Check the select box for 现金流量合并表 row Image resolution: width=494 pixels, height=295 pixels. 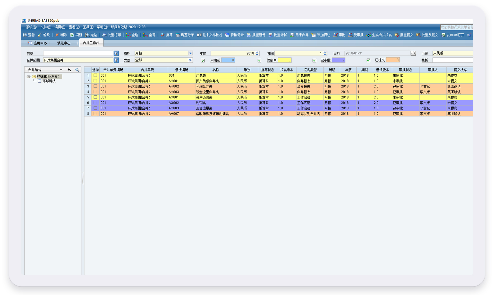pos(95,92)
